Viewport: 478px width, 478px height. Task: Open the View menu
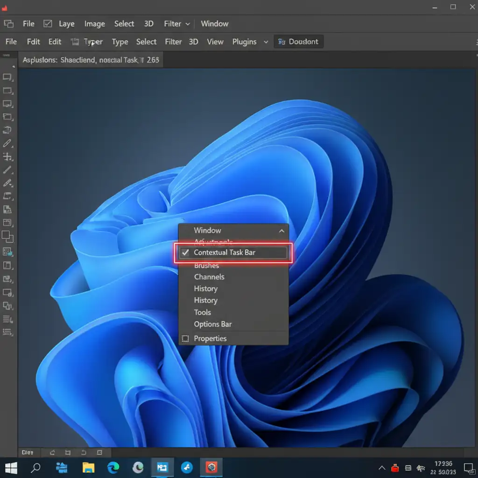(x=215, y=42)
